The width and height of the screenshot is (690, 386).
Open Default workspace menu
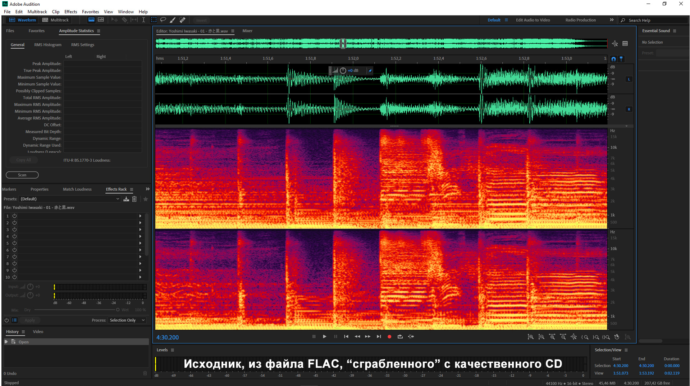click(x=506, y=20)
